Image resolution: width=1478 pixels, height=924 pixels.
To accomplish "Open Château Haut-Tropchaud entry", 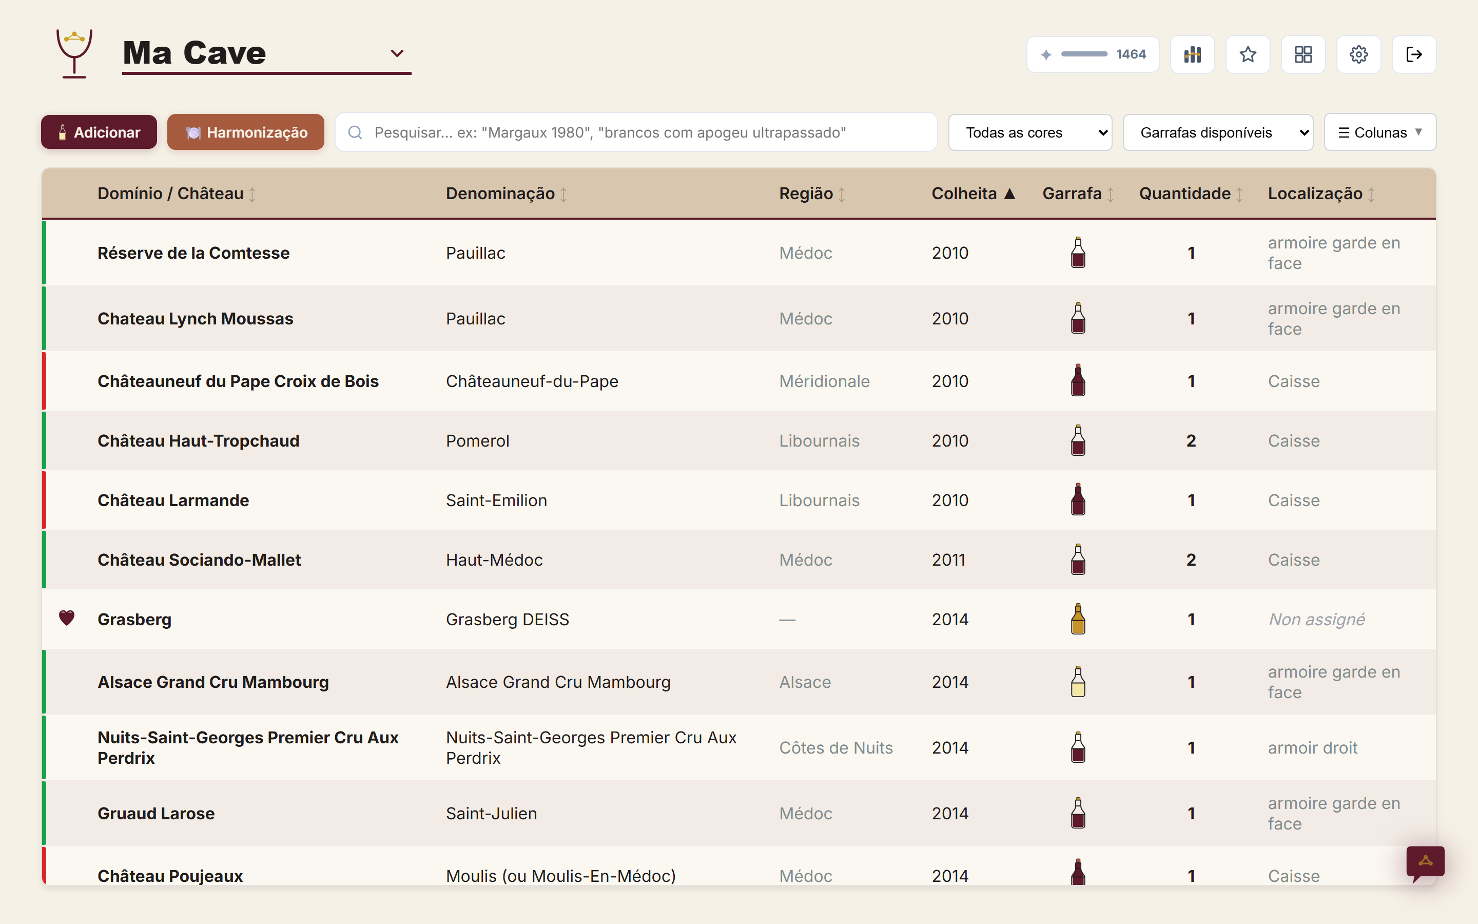I will 199,440.
